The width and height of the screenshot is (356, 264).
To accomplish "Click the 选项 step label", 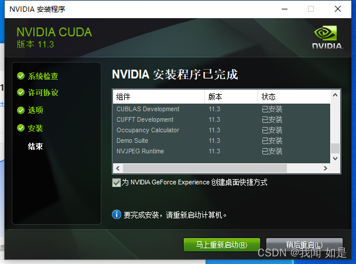I will pos(35,110).
